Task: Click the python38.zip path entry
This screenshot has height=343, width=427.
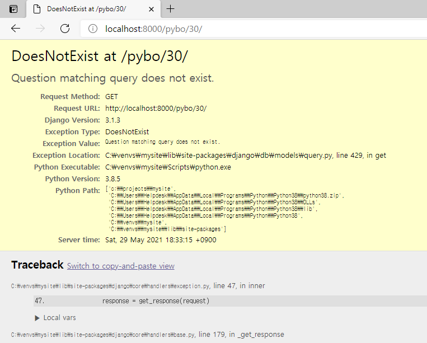Action: [x=226, y=195]
